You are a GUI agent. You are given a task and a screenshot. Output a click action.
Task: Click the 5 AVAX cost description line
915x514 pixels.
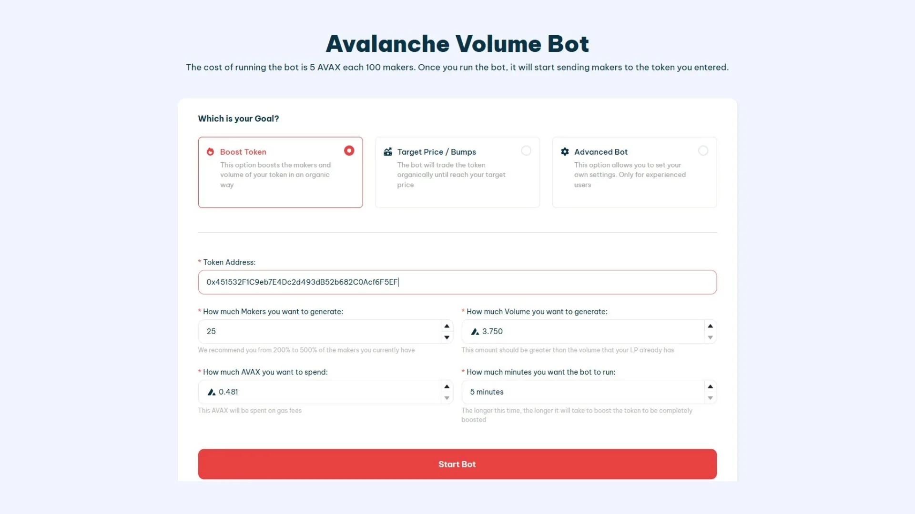tap(457, 67)
